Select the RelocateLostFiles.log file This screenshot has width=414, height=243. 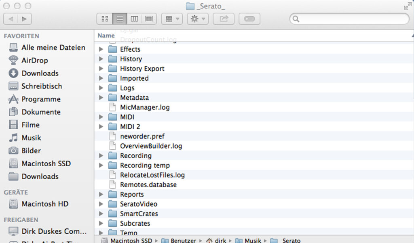152,175
